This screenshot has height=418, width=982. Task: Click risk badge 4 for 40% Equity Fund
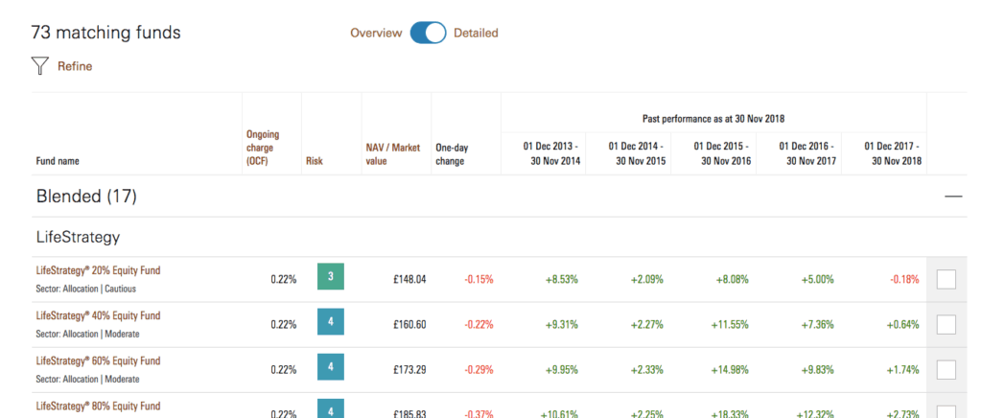[x=331, y=322]
